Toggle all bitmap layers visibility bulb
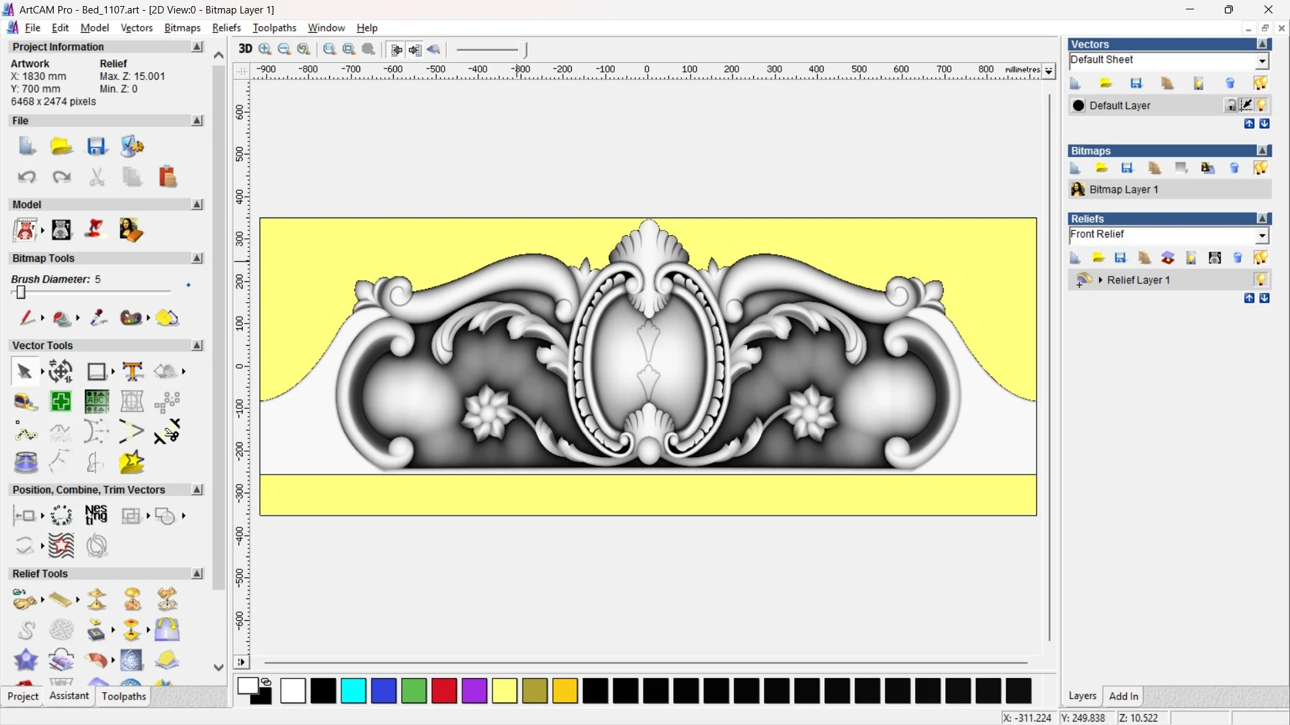Viewport: 1290px width, 725px height. point(1260,168)
